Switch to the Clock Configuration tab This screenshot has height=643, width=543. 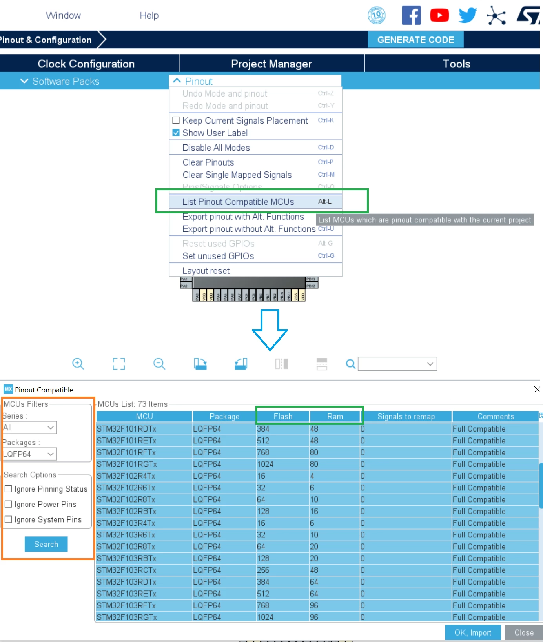(x=86, y=64)
